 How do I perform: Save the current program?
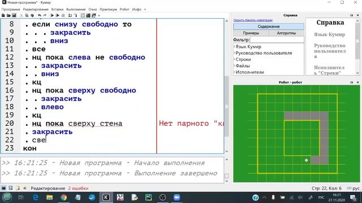[x=14, y=15]
